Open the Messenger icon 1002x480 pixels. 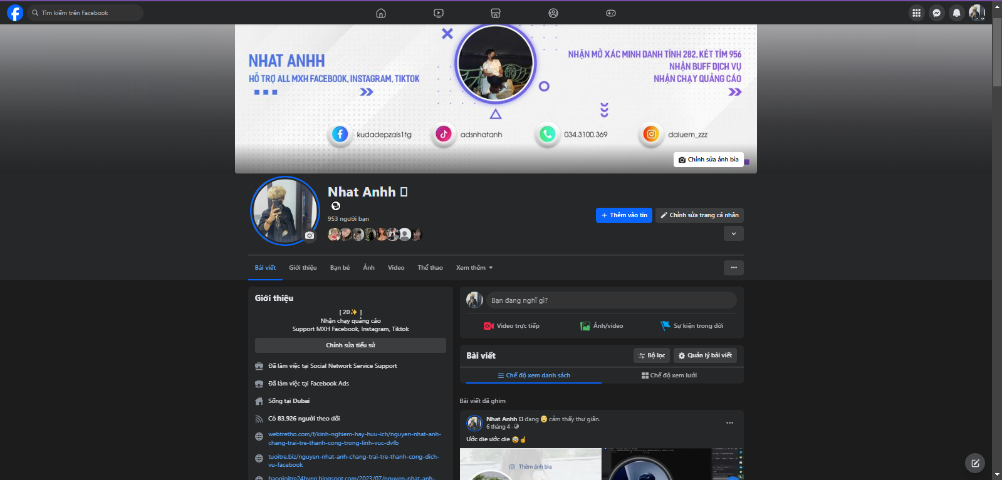pos(937,13)
